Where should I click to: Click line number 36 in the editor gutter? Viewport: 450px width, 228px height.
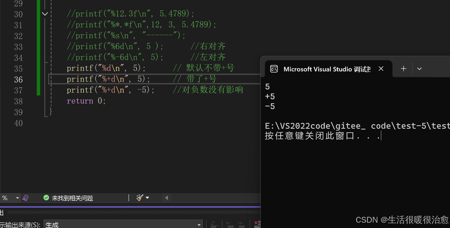tap(18, 80)
